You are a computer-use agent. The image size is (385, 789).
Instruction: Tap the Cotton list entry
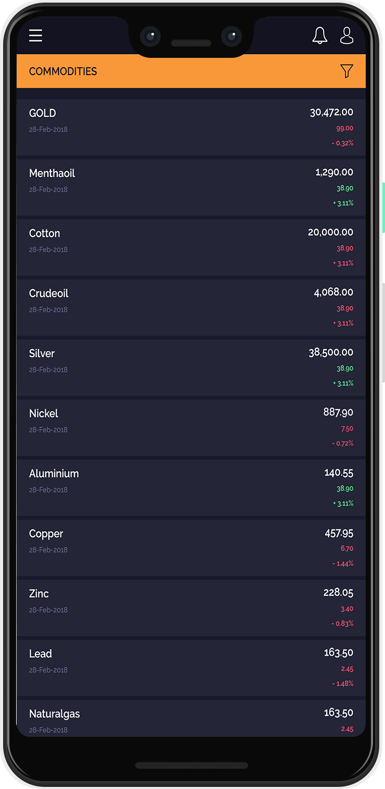click(191, 247)
